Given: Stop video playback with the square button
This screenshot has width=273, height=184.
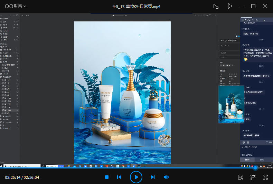Looking at the screenshot, I should point(107,177).
